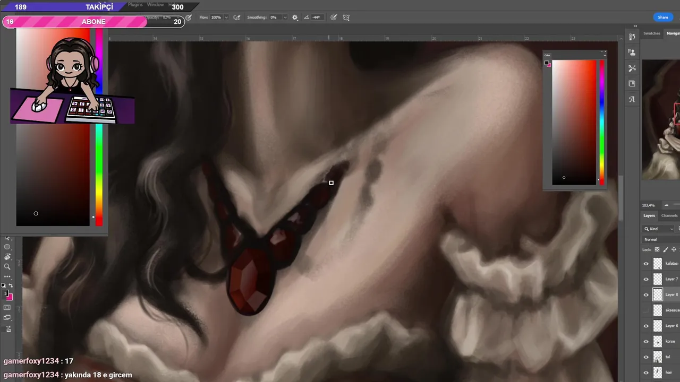Hide Layer 6 visibility eye
680x382 pixels.
point(646,326)
